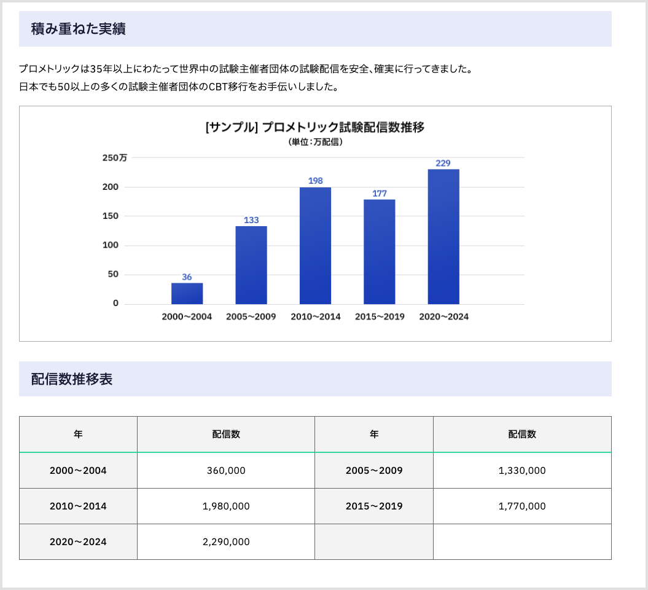Select the 2000~2004 bar in the chart
Image resolution: width=648 pixels, height=590 pixels.
[187, 294]
